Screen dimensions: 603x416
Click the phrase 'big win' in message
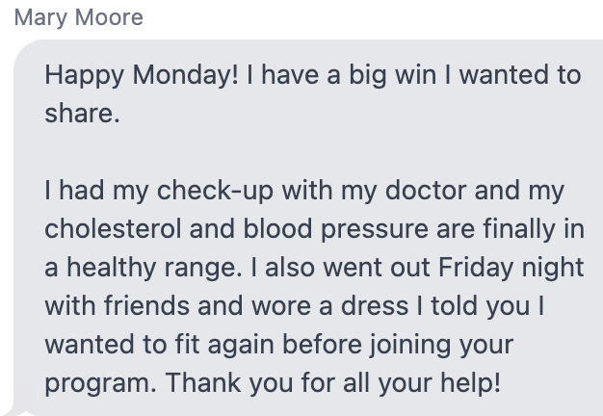click(393, 75)
